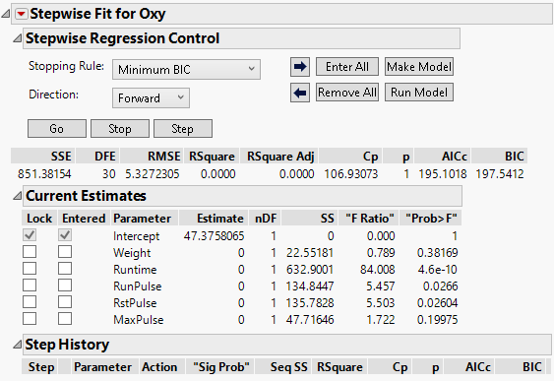The image size is (554, 381).
Task: Toggle the Entered checkbox for Intercept
Action: [65, 235]
